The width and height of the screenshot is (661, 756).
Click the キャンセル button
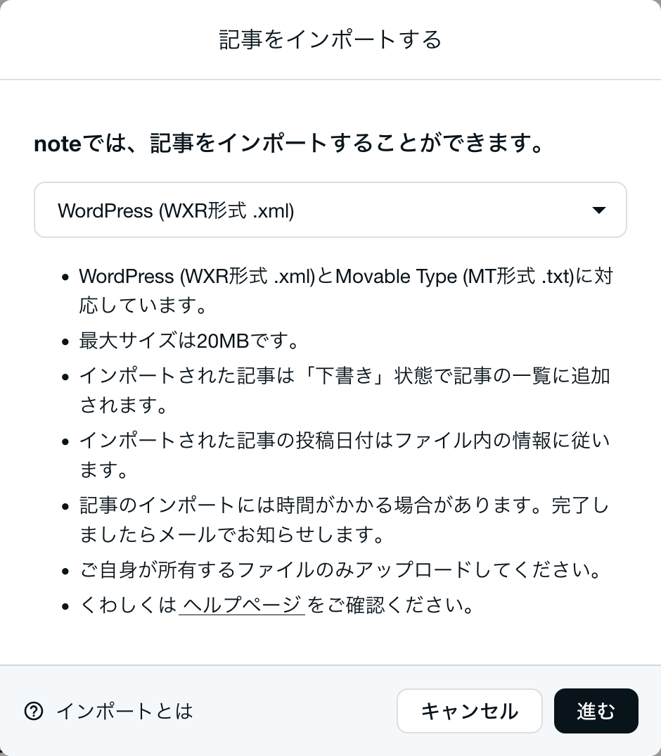[x=470, y=711]
